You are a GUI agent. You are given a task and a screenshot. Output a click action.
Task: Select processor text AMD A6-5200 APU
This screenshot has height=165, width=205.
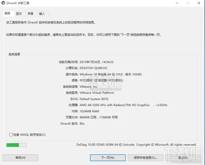(x=93, y=105)
